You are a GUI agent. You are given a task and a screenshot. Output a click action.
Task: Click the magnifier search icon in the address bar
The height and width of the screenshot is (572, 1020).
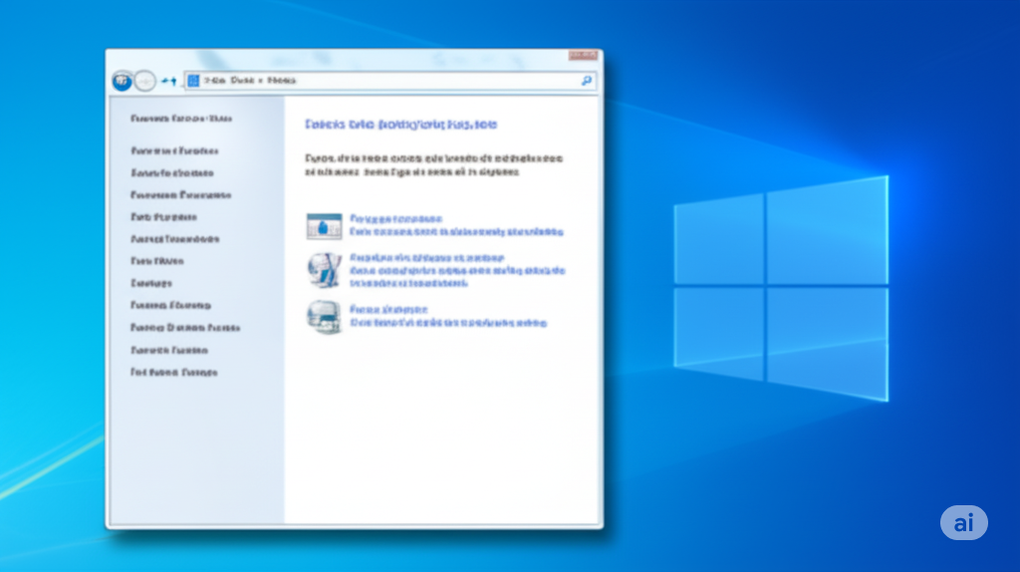coord(586,81)
